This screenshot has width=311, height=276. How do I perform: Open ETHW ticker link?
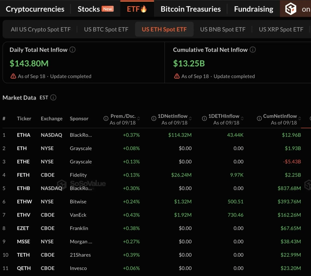pos(24,201)
